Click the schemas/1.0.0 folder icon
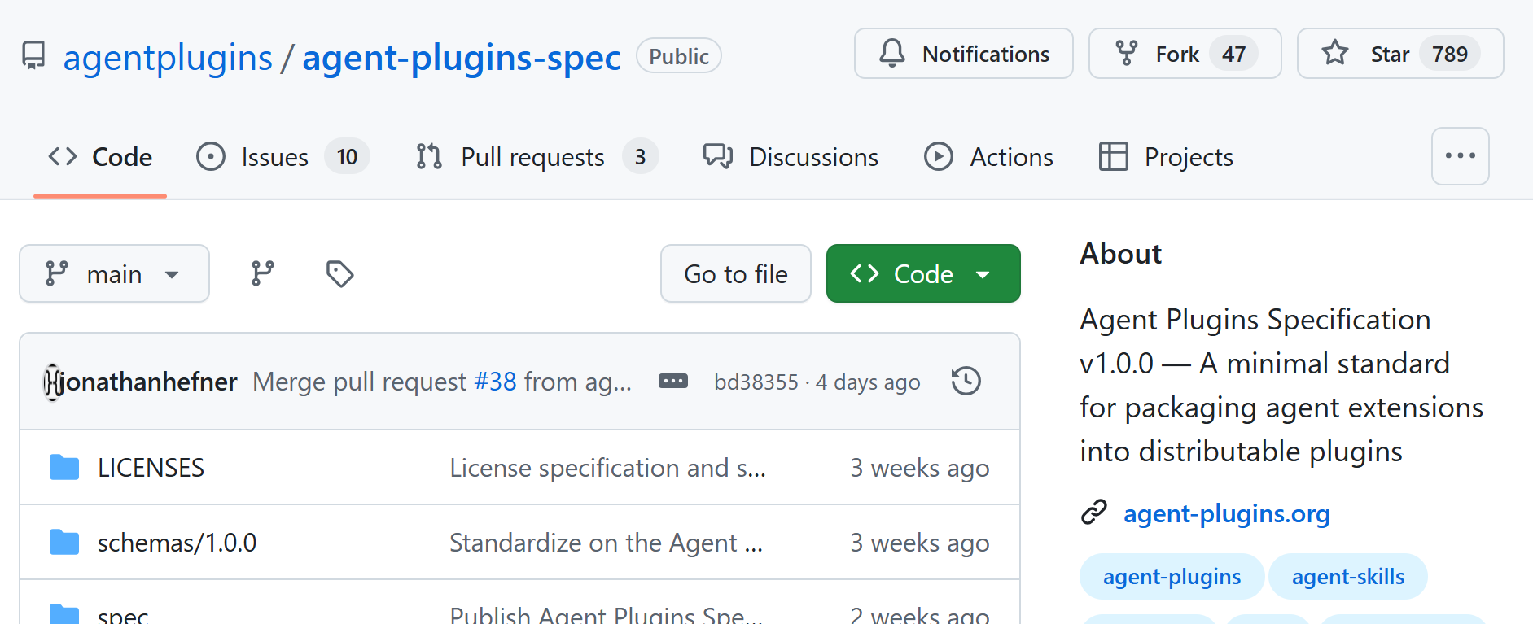The image size is (1533, 624). tap(64, 543)
